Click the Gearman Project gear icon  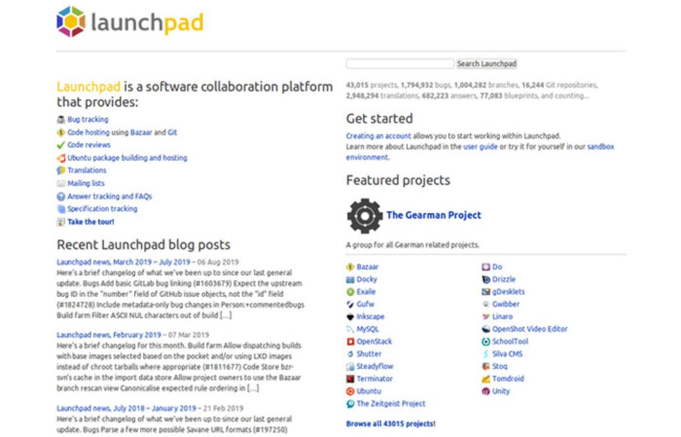[365, 216]
